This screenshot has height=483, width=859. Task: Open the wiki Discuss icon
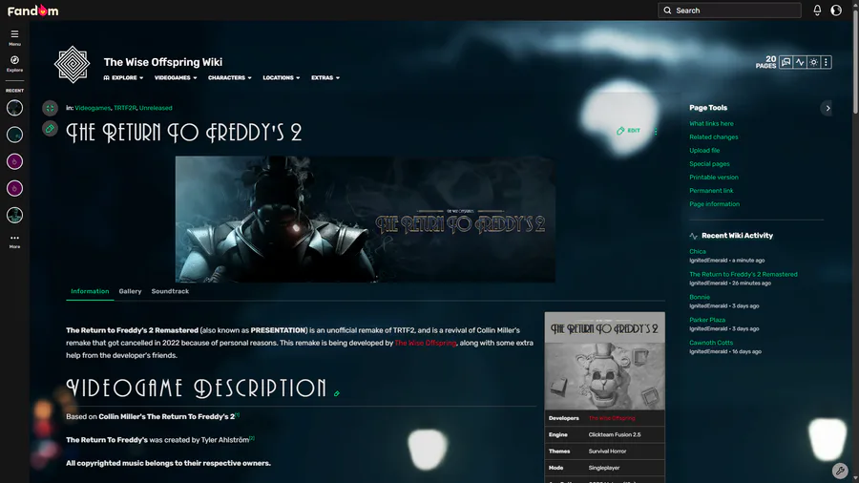(x=786, y=62)
